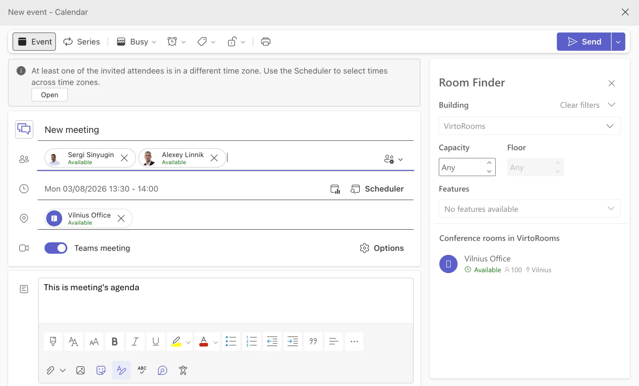Viewport: 639px width, 386px height.
Task: Expand the Send options arrow
Action: pyautogui.click(x=618, y=41)
